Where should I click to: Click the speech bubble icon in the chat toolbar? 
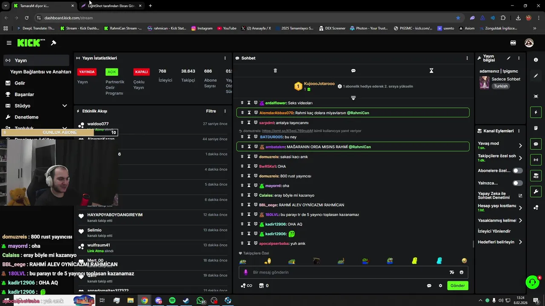tap(353, 71)
